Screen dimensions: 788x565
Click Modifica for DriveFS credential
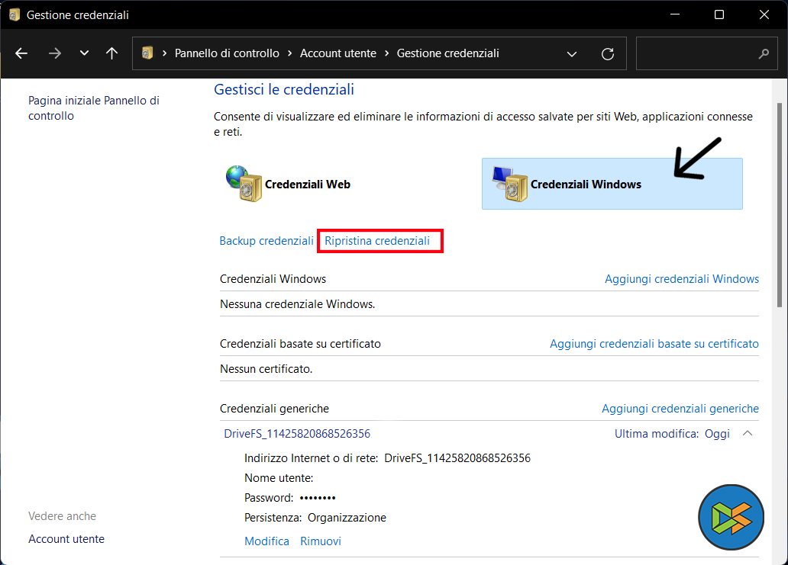[x=266, y=541]
